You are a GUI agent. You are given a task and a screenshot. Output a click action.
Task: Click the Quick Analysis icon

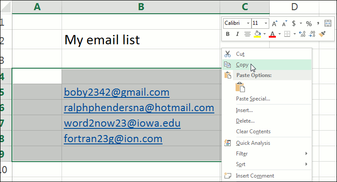pos(227,143)
